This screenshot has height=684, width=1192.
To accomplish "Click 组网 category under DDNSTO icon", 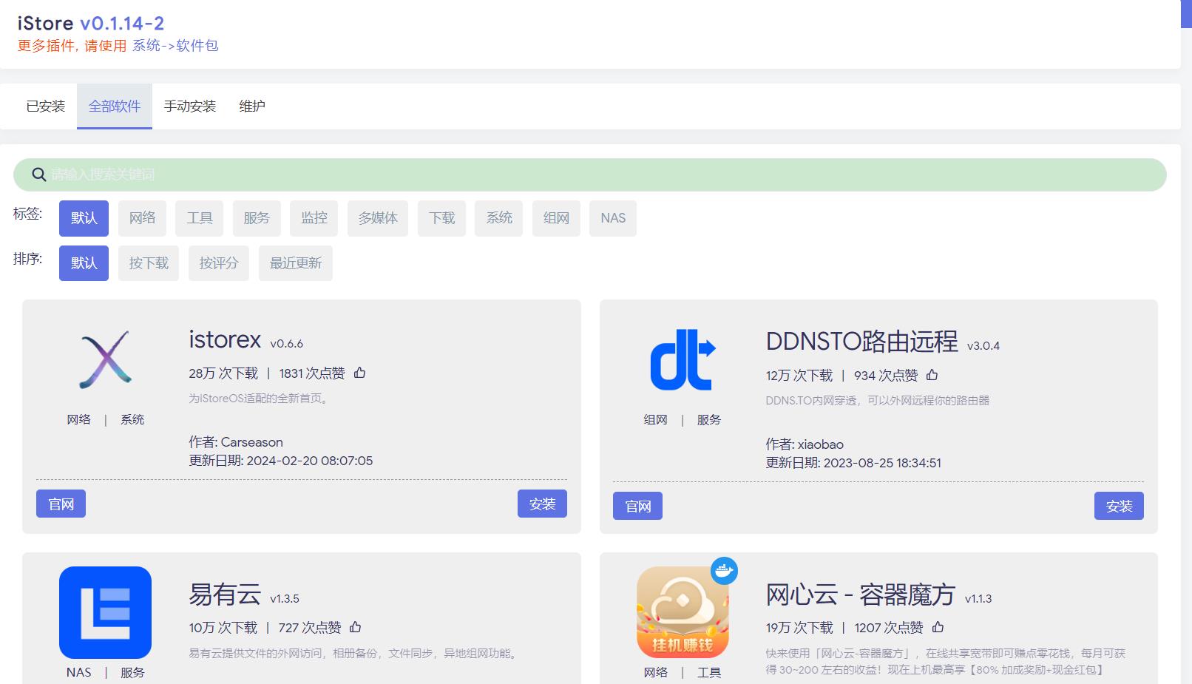I will point(655,419).
